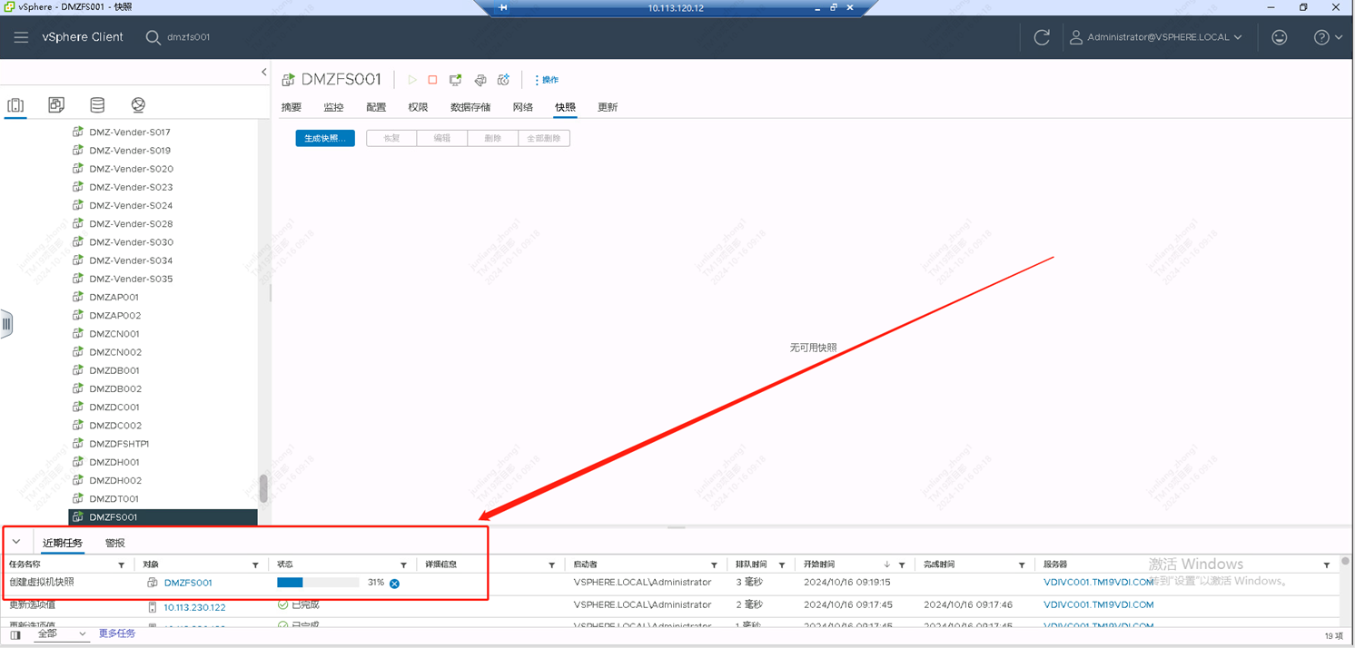Click the Power On play icon
This screenshot has width=1355, height=648.
pos(411,80)
